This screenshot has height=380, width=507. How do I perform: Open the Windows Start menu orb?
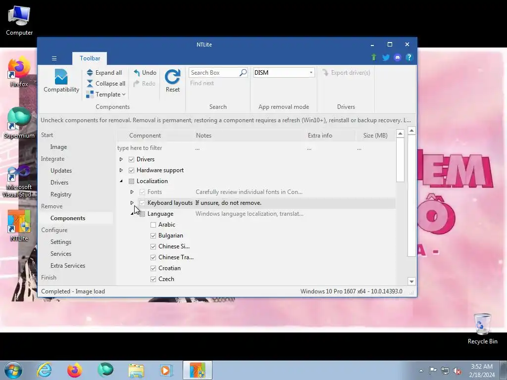point(13,370)
